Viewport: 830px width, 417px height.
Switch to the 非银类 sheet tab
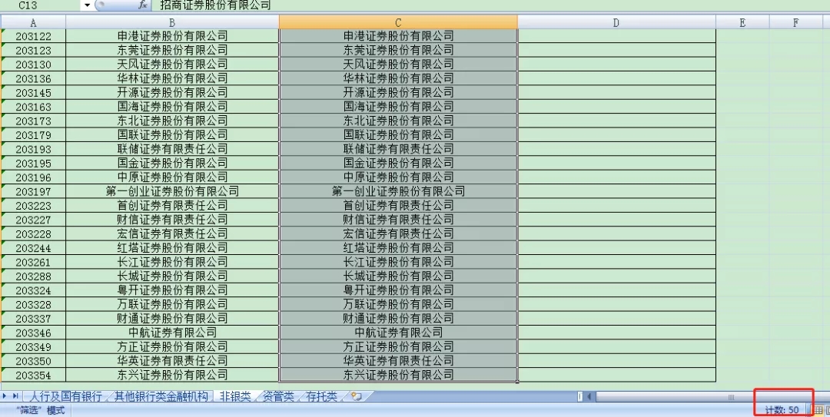pos(235,396)
